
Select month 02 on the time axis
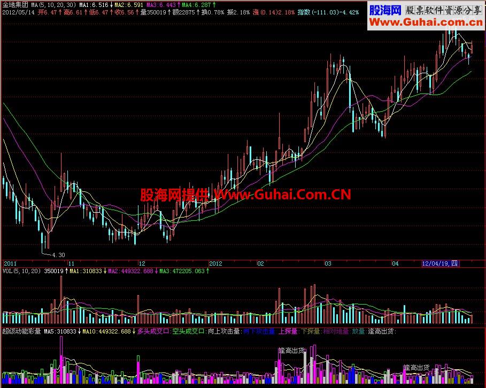[261, 263]
